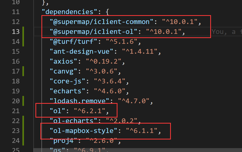Click line number 12 in the gutter

coord(16,22)
